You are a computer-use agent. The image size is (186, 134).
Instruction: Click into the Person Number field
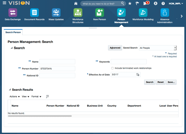click(57, 69)
